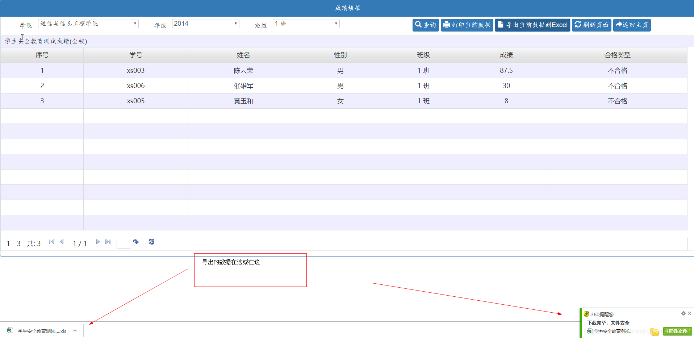Click the name 催雄军
The height and width of the screenshot is (338, 694).
(x=243, y=86)
